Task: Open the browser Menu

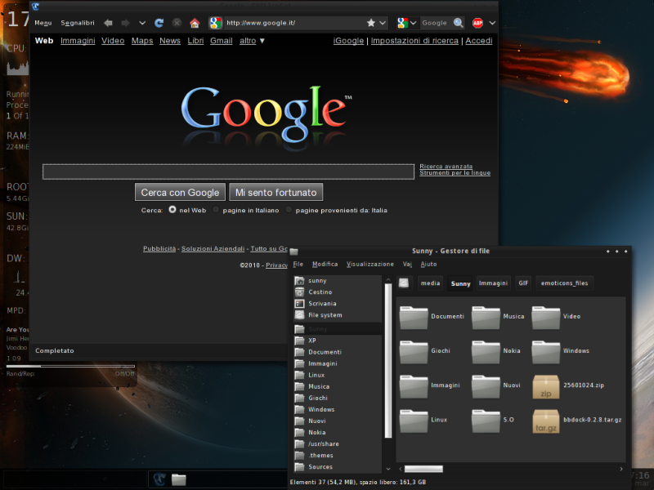Action: [x=43, y=23]
